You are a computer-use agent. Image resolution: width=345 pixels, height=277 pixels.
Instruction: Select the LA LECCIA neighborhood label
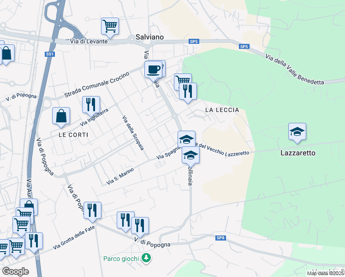tap(222, 110)
